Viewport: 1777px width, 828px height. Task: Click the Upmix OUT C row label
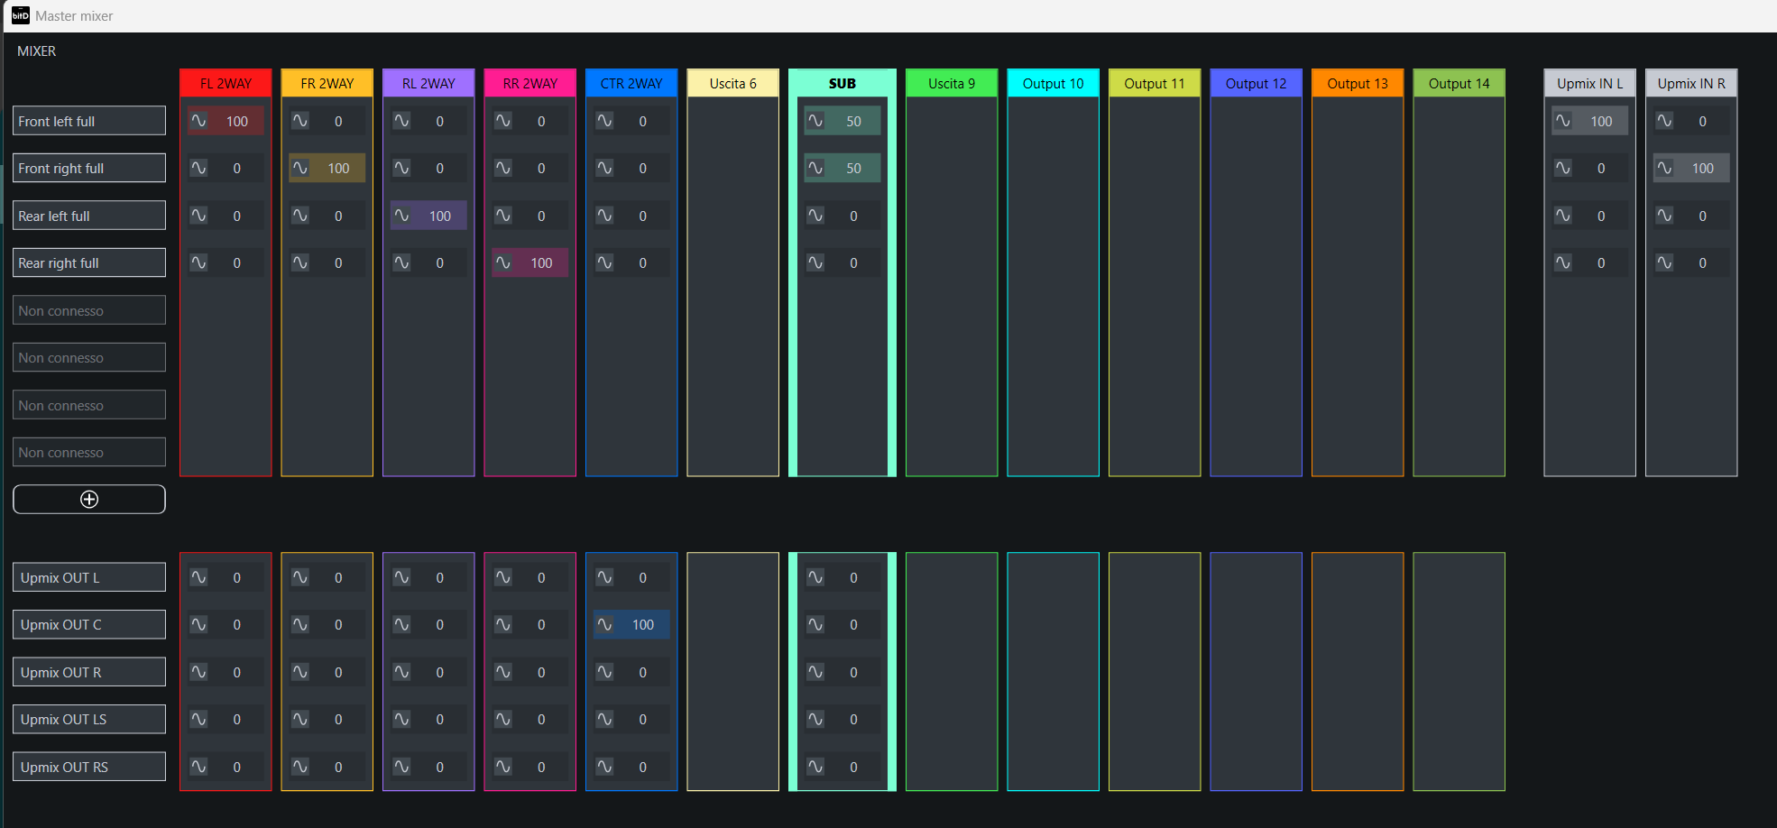[x=89, y=624]
